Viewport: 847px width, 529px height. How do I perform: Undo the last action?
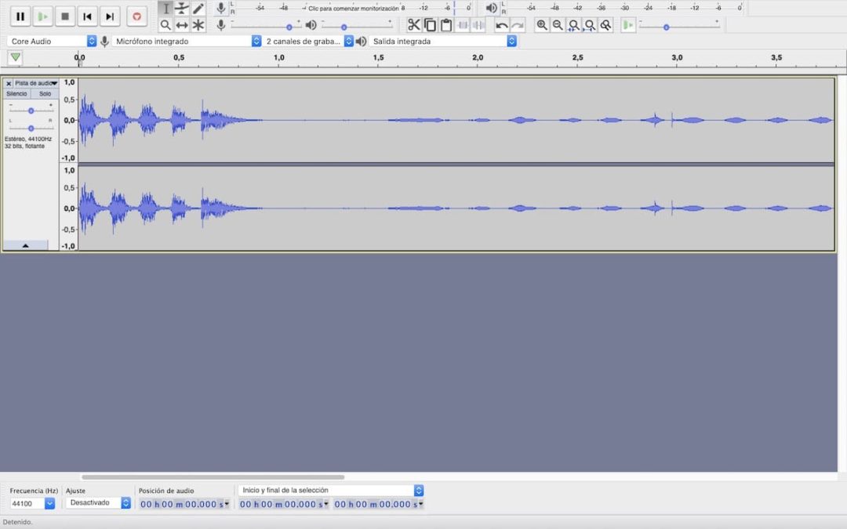501,25
